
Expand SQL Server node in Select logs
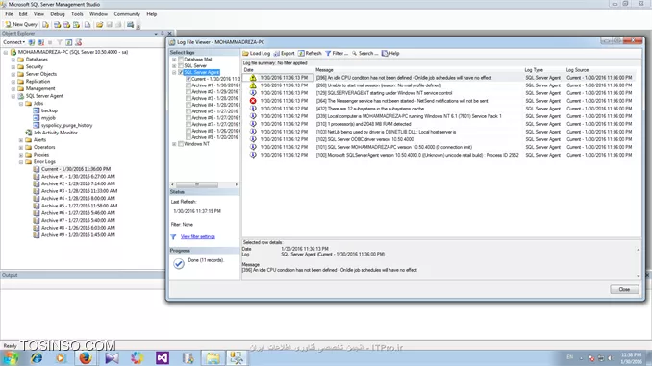coord(174,65)
